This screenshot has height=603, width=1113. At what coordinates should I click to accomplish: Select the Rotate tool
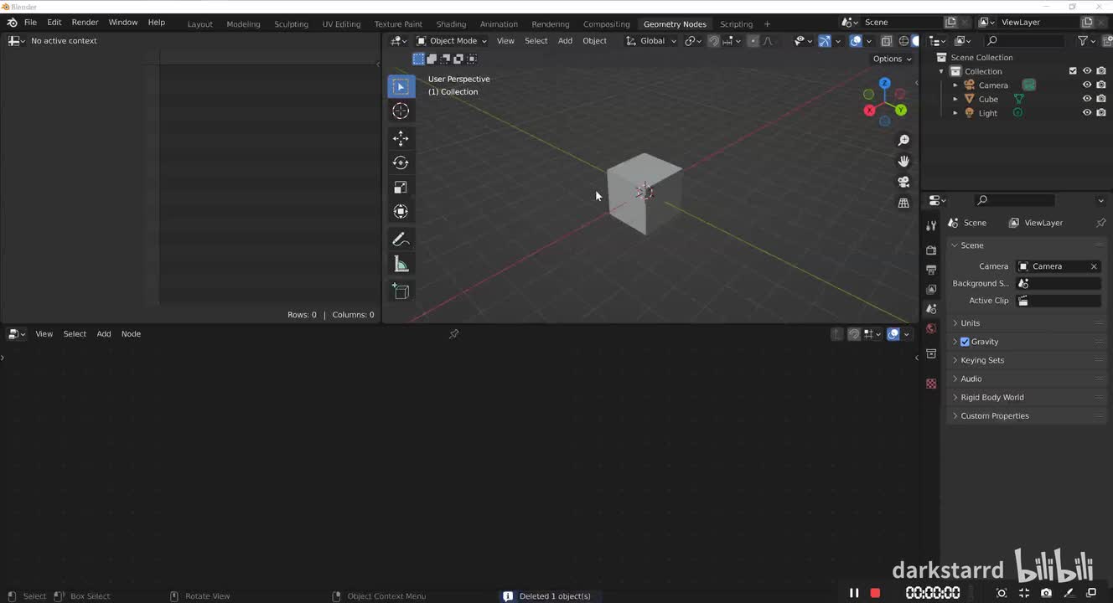click(x=401, y=162)
